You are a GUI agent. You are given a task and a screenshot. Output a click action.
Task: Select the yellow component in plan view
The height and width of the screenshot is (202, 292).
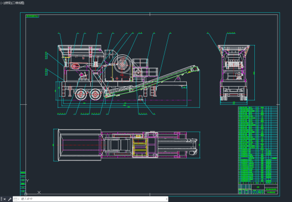pos(140,147)
